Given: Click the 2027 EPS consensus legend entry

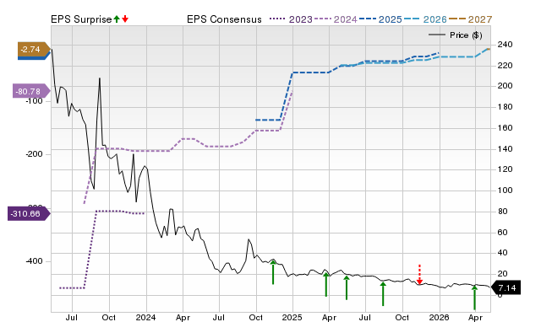Looking at the screenshot, I should click(470, 19).
